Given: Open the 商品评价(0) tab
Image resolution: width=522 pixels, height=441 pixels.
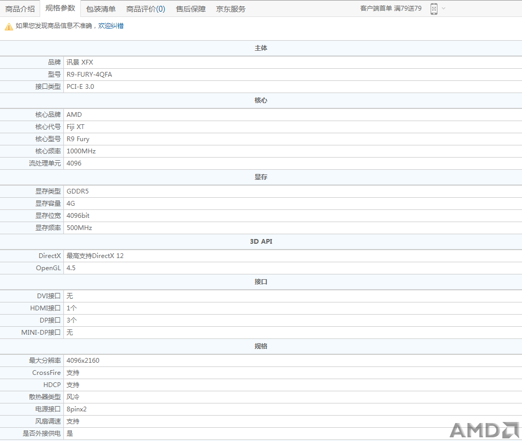Looking at the screenshot, I should click(145, 9).
